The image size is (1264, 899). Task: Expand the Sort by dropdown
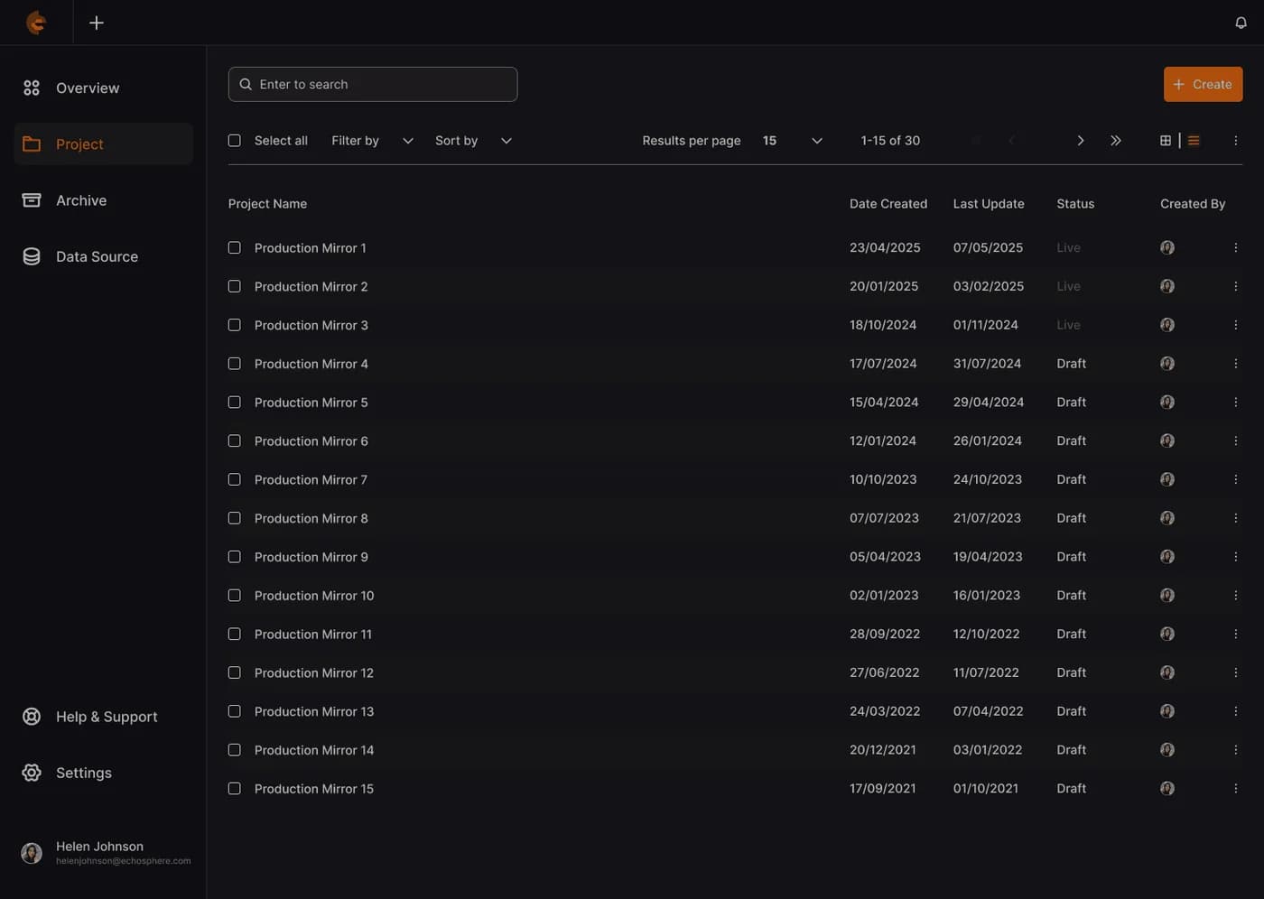coord(474,141)
